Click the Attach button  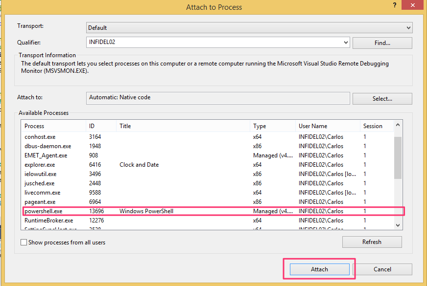pos(319,269)
